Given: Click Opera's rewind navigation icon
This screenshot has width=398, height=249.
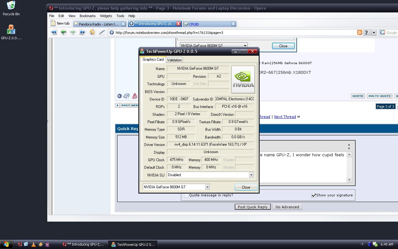Looking at the screenshot, I should click(x=54, y=32).
